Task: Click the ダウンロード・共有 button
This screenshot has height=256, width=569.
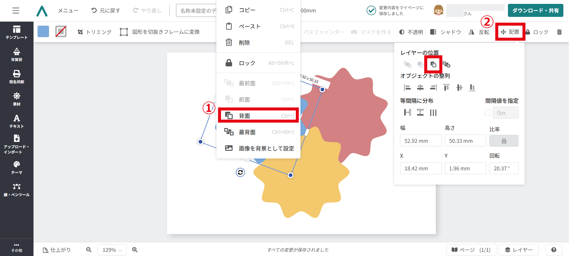Action: click(x=535, y=11)
